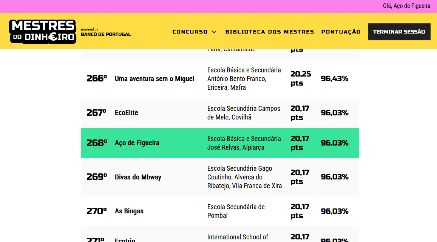Expand the Concurso dropdown chevron
The height and width of the screenshot is (242, 437).
click(x=214, y=32)
